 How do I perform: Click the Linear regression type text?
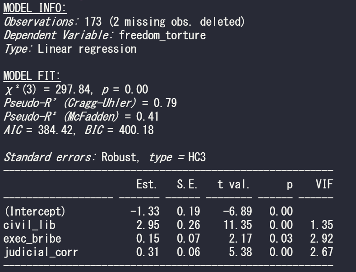(87, 48)
